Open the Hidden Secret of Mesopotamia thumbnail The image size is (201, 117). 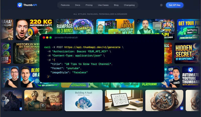pyautogui.click(x=187, y=53)
